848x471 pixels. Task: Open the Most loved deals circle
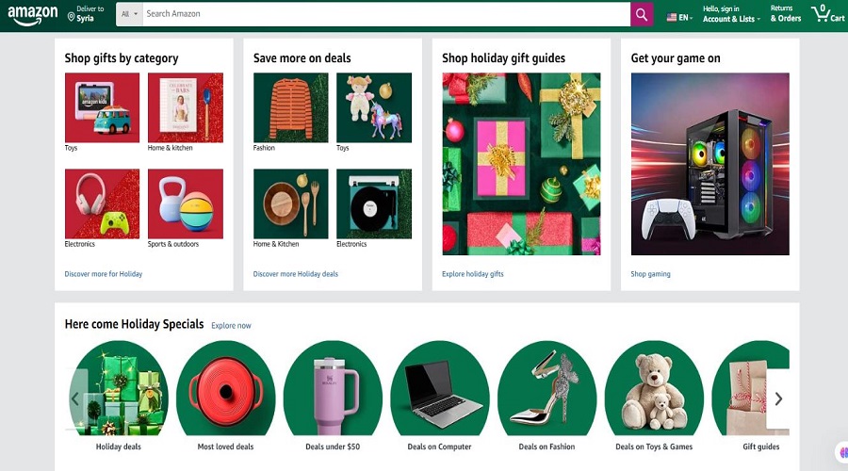tap(225, 388)
